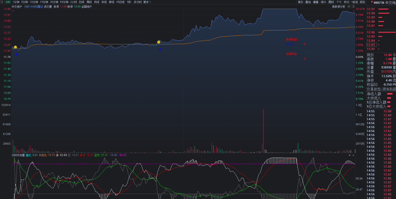Image resolution: width=396 pixels, height=199 pixels.
Task: Switch to the 周线 weekly chart
Action: point(89,2)
